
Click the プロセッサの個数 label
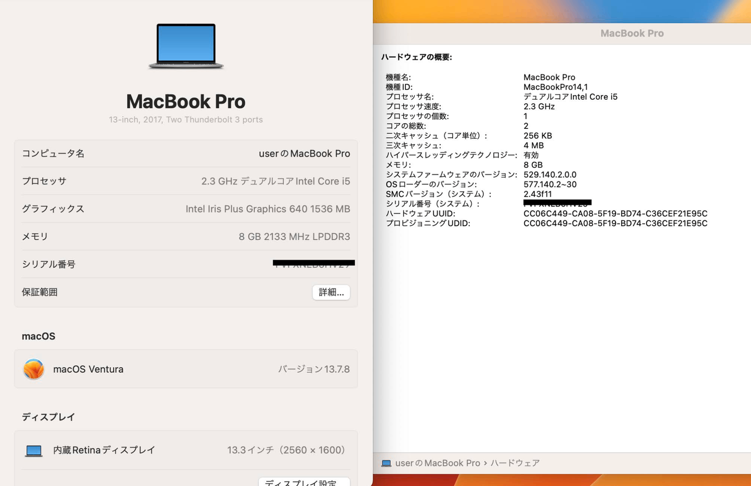click(x=417, y=116)
